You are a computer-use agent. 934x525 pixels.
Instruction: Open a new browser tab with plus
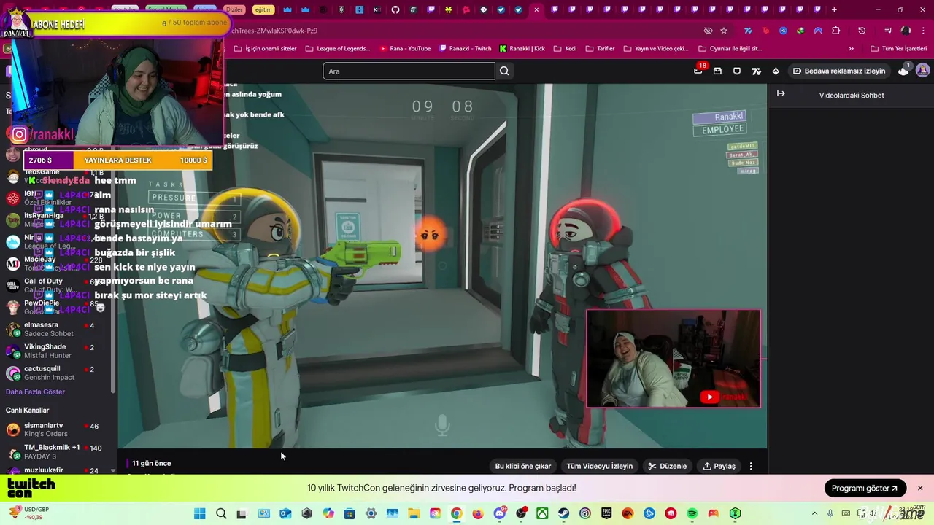(834, 9)
